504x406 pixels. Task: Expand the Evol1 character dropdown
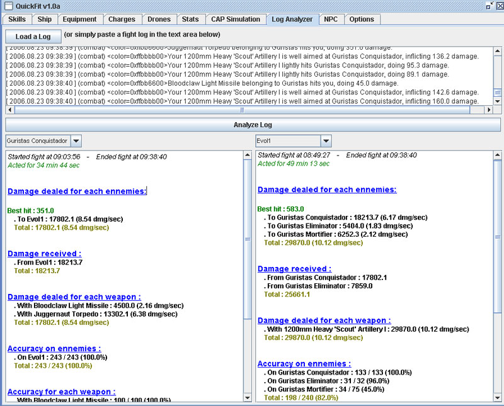pyautogui.click(x=325, y=140)
